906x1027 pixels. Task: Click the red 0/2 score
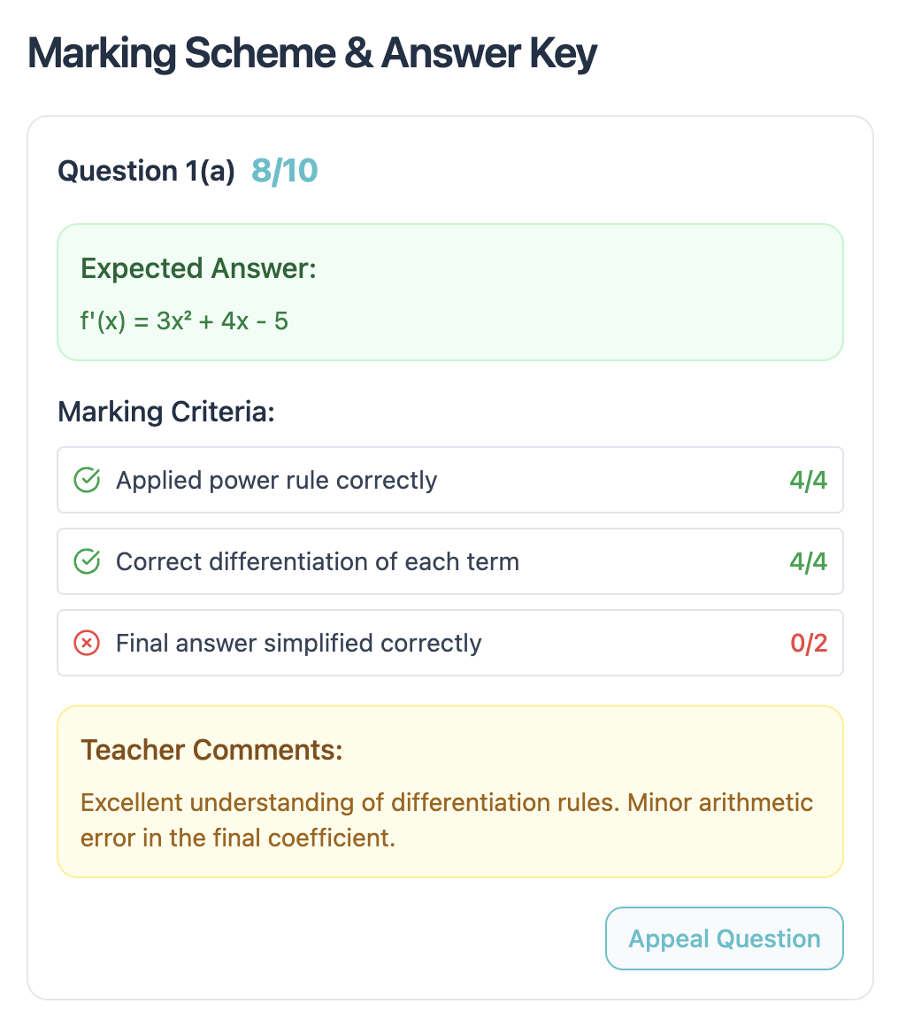point(808,643)
